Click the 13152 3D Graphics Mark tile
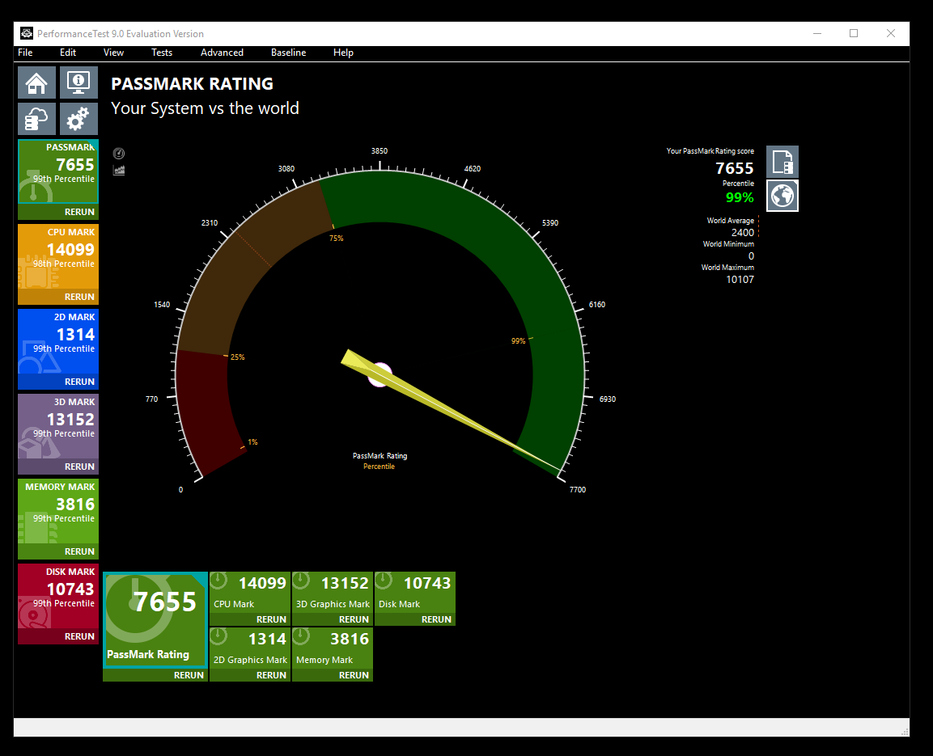933x756 pixels. 333,593
